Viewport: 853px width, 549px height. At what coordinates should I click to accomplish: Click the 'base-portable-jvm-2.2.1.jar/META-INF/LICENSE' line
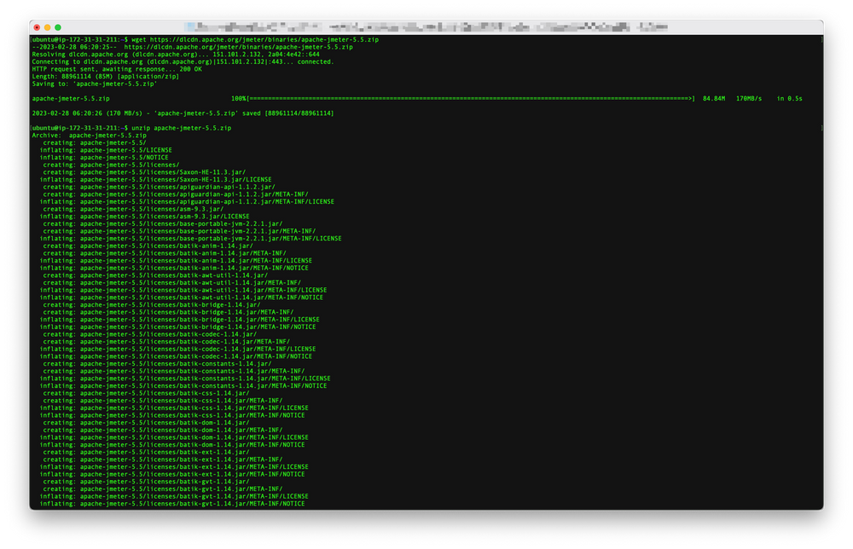tap(190, 240)
